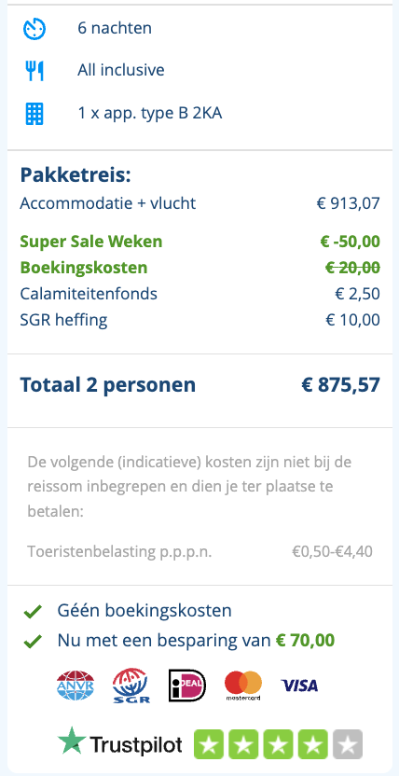Click the first green Trustpilot star

[x=208, y=744]
